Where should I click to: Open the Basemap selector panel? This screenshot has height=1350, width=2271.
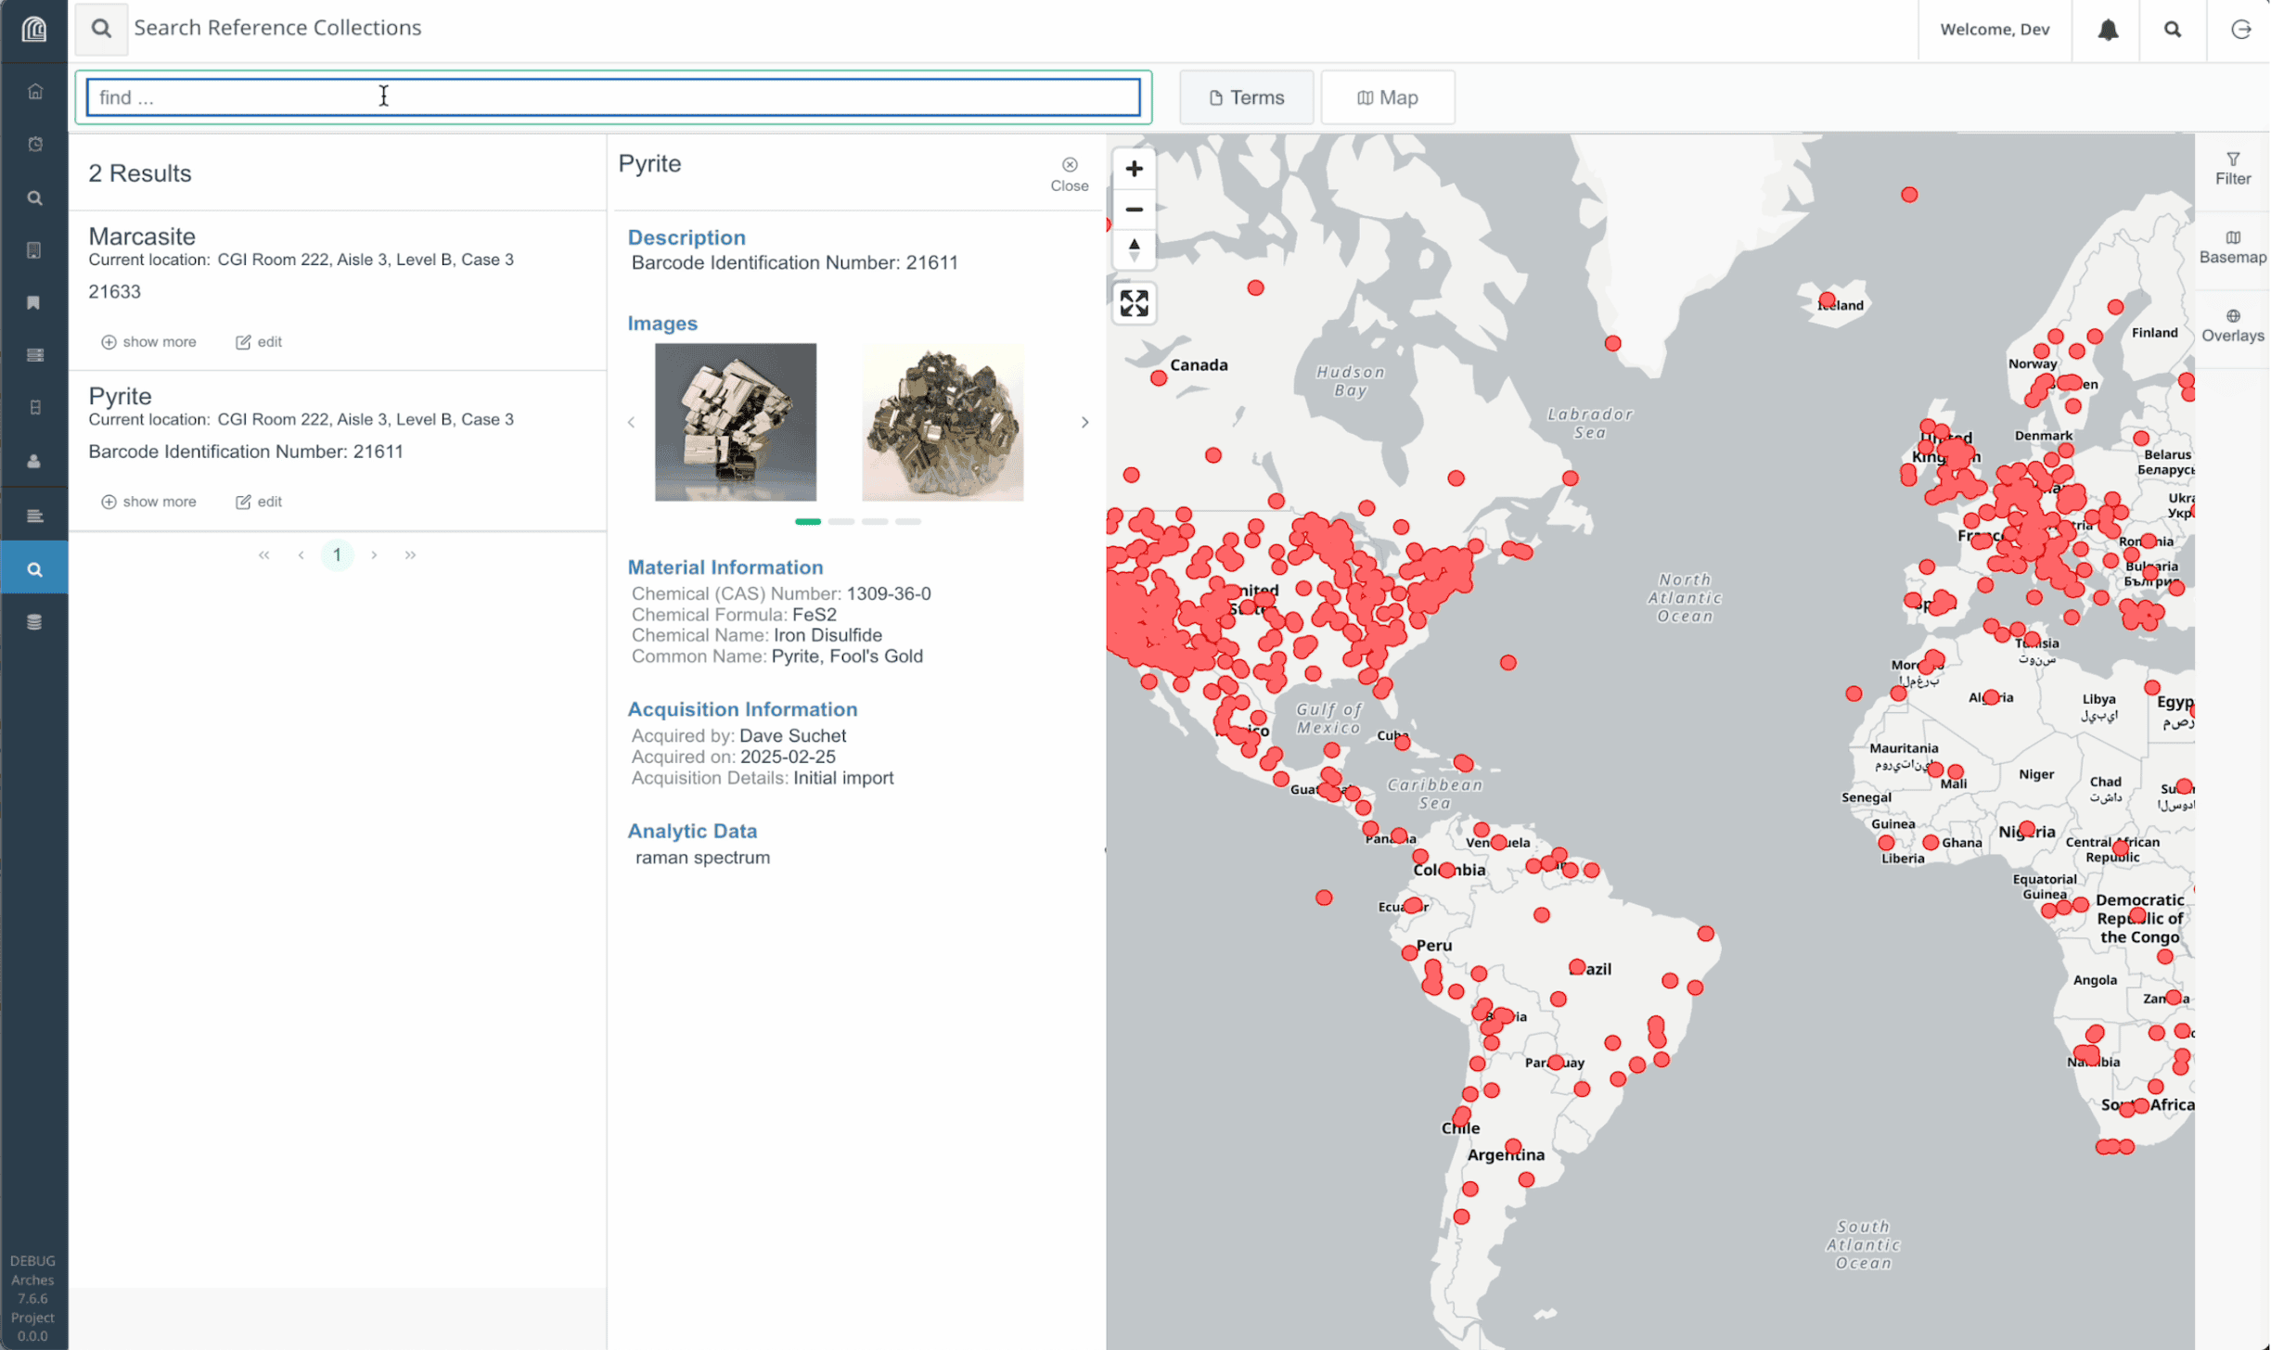2232,248
